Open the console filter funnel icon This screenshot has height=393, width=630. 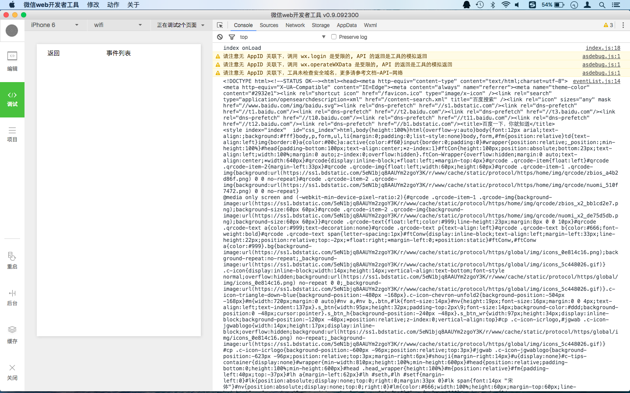tap(232, 37)
